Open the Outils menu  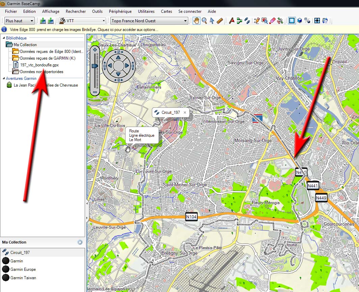(x=97, y=11)
